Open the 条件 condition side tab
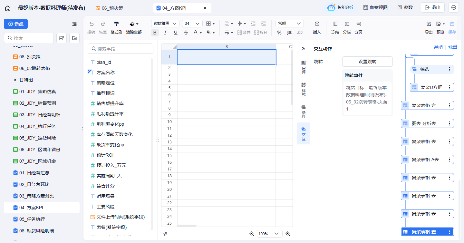This screenshot has width=464, height=243. pos(304,112)
